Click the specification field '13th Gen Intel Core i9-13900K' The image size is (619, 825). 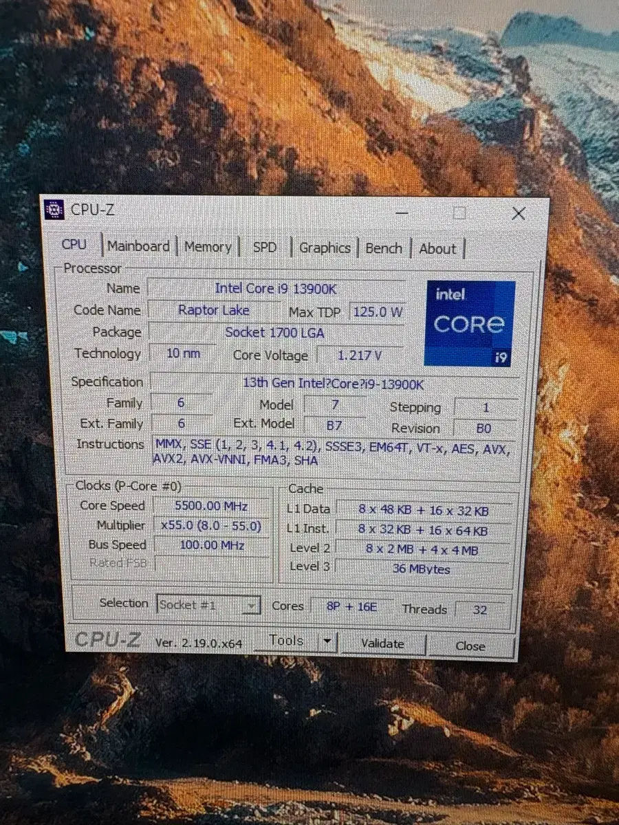point(333,383)
